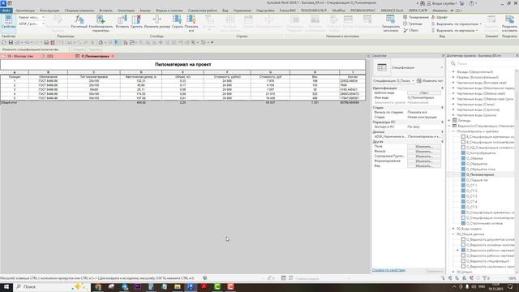
Task: Collapse the Другое properties group
Action: [442, 141]
